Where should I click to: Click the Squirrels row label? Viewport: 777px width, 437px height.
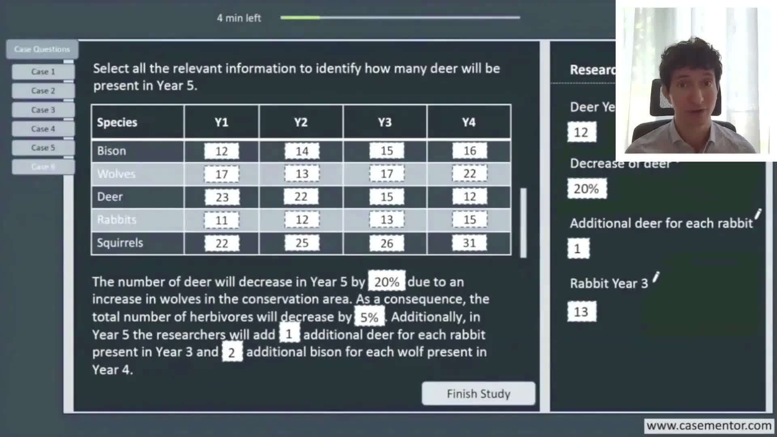[x=120, y=243]
